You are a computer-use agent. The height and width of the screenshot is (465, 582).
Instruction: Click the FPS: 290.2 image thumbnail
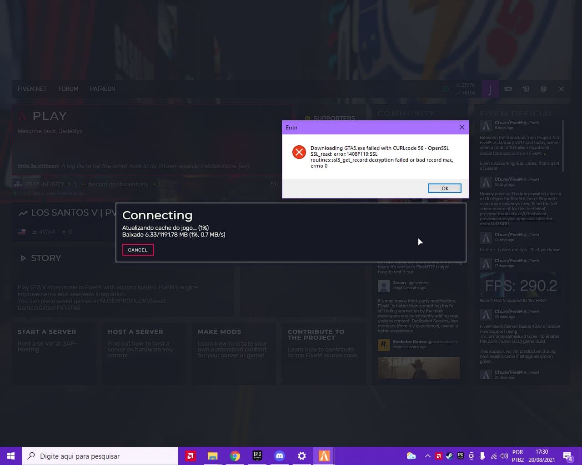click(x=521, y=285)
